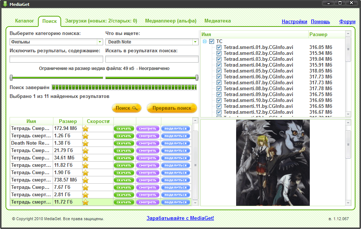Select the Поиск tab

click(49, 21)
